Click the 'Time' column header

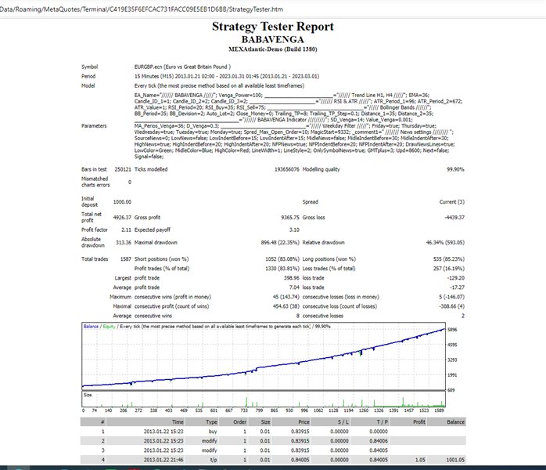point(178,422)
